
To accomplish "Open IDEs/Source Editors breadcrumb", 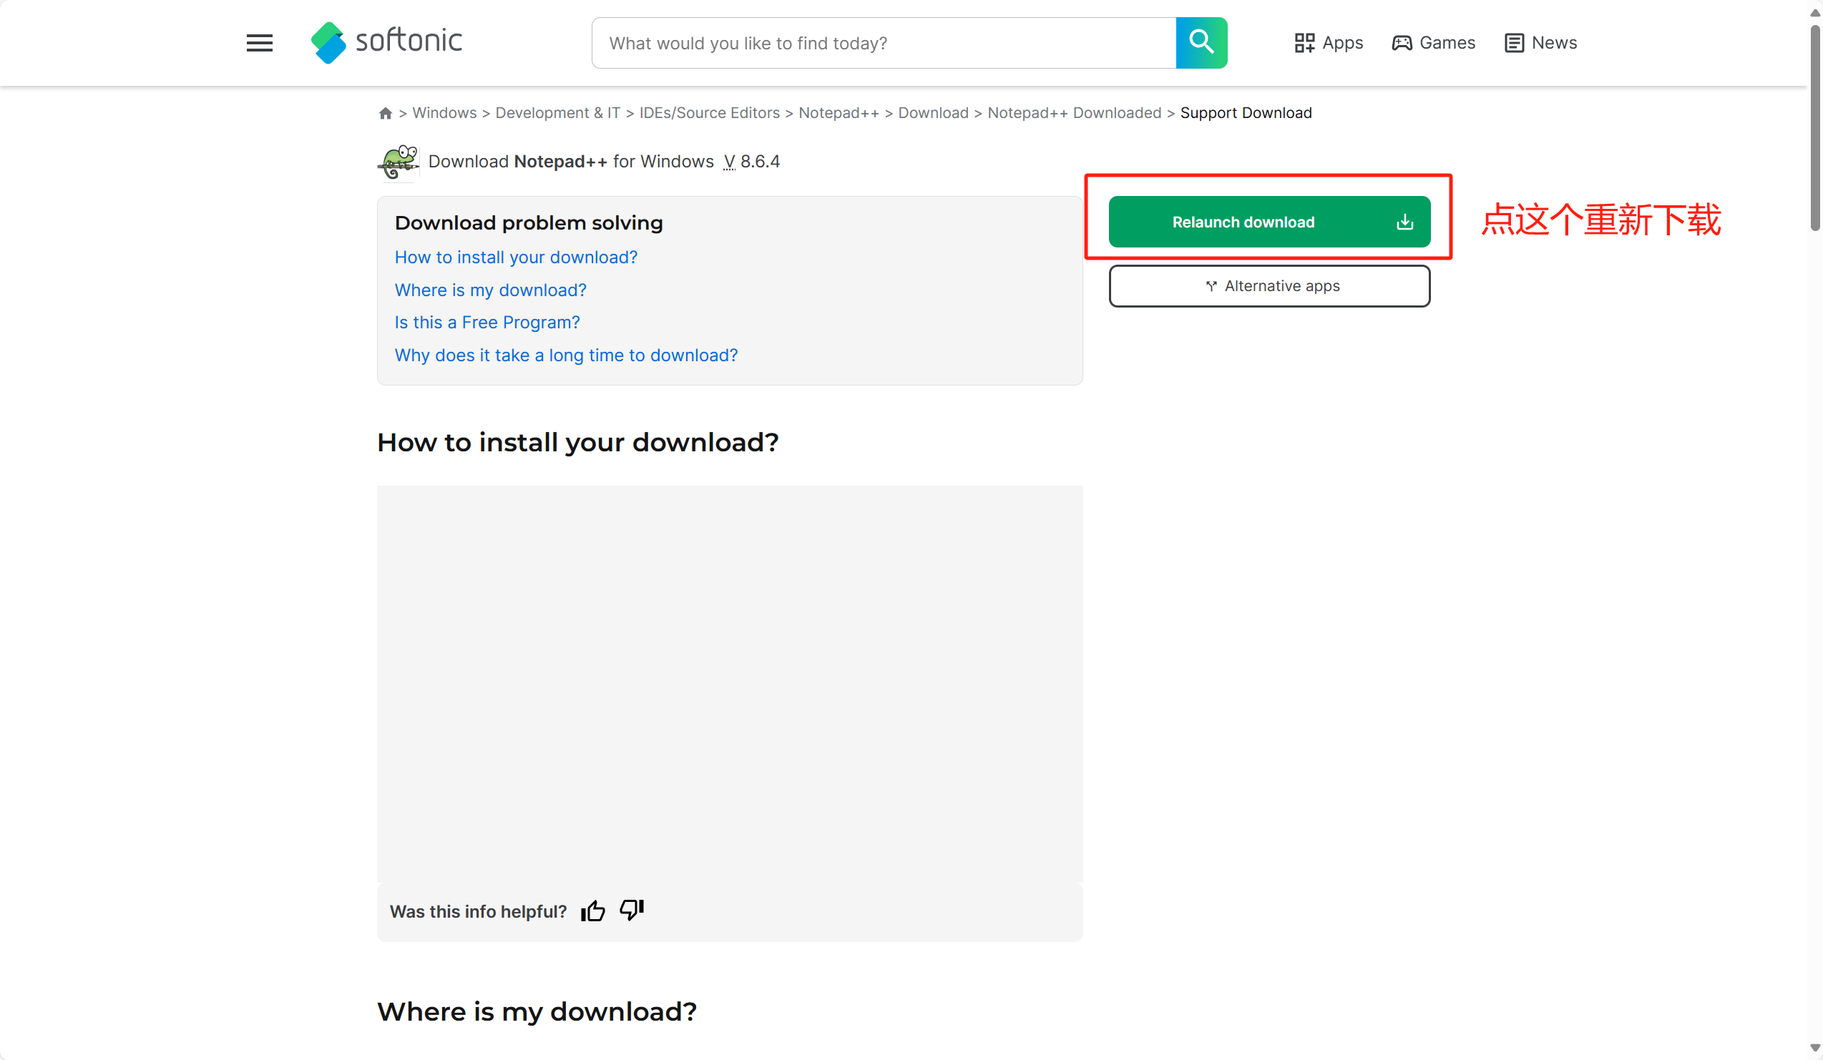I will pos(710,113).
